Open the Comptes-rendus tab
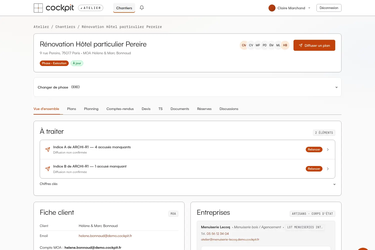 [x=120, y=109]
